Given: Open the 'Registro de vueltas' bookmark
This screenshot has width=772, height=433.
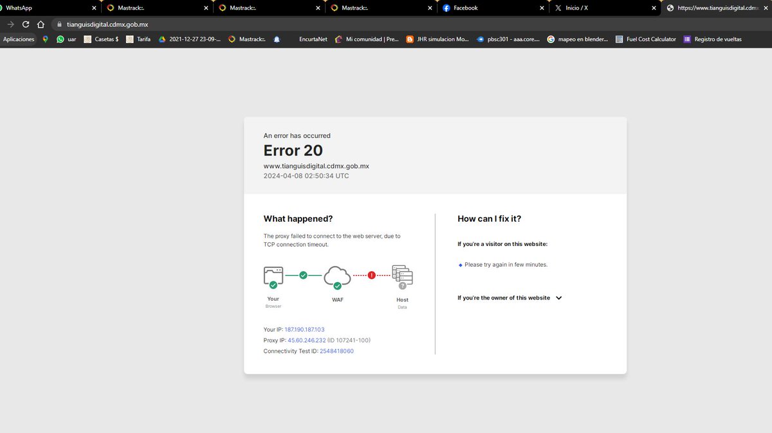Looking at the screenshot, I should click(x=712, y=39).
